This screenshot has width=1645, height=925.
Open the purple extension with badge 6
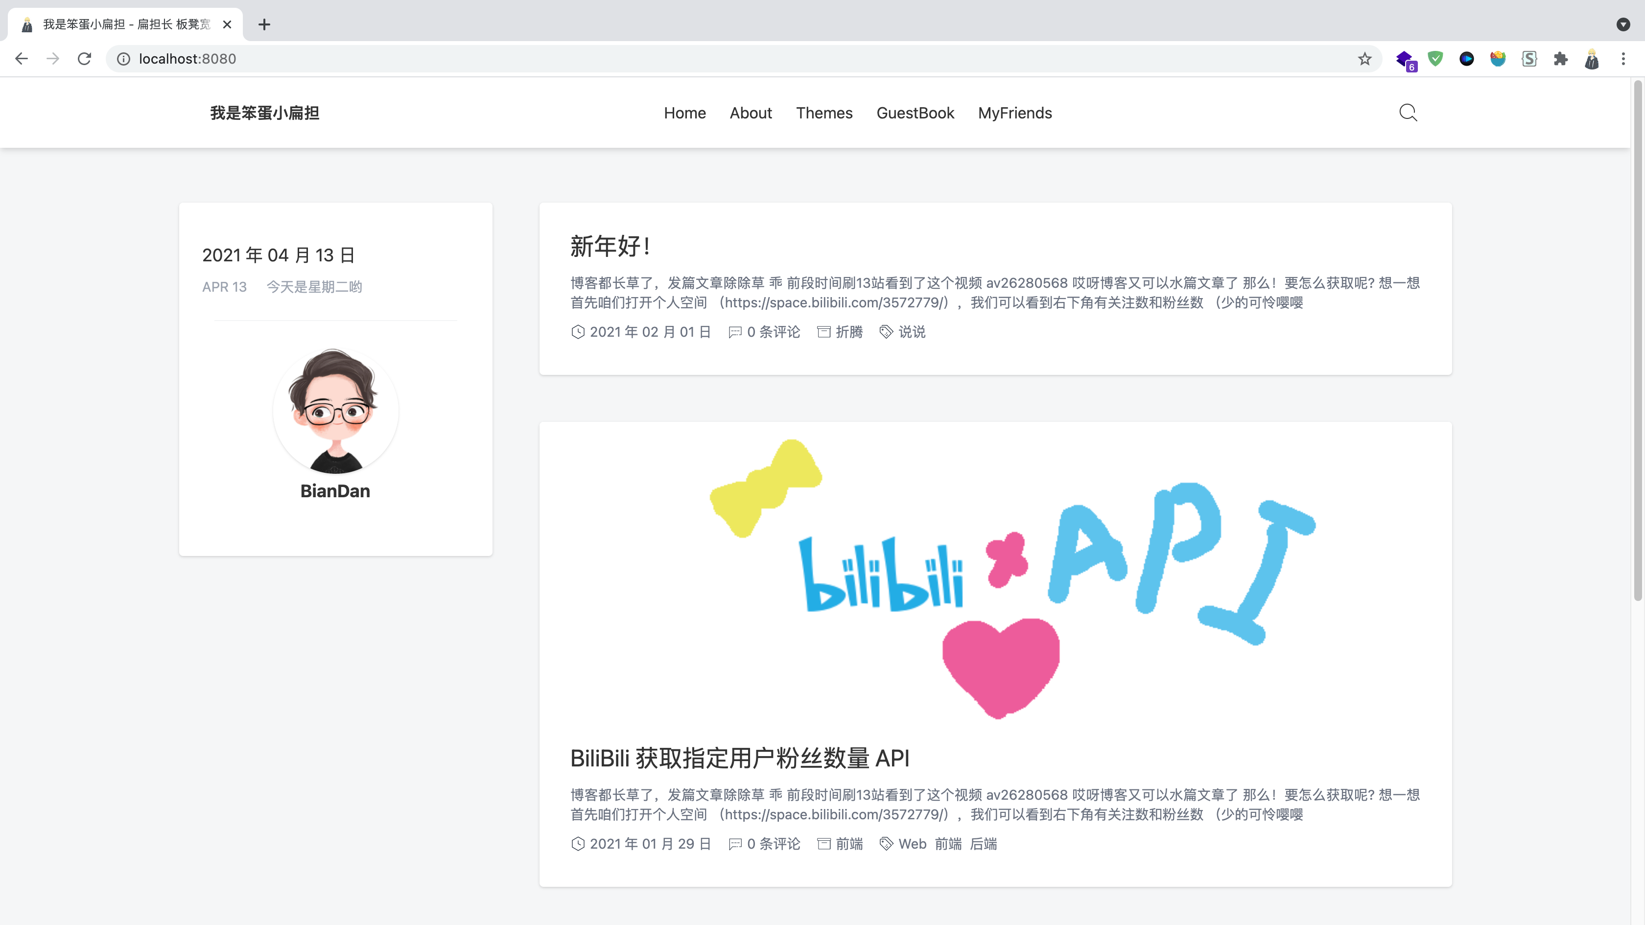point(1404,59)
